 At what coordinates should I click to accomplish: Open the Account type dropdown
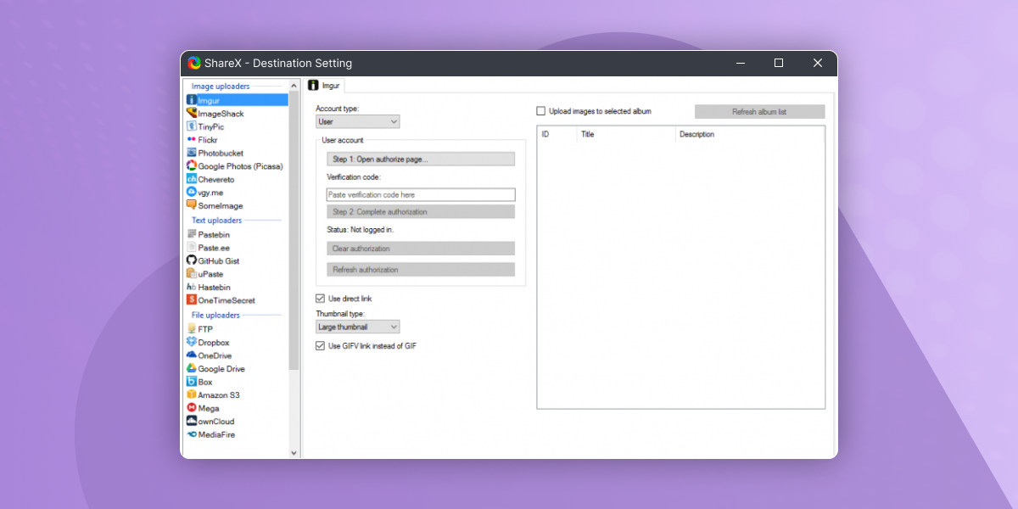click(357, 121)
